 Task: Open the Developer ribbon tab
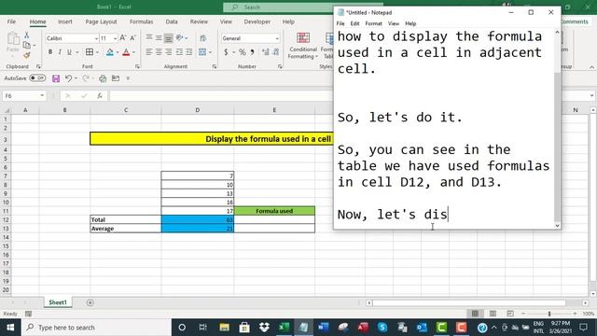coord(257,21)
